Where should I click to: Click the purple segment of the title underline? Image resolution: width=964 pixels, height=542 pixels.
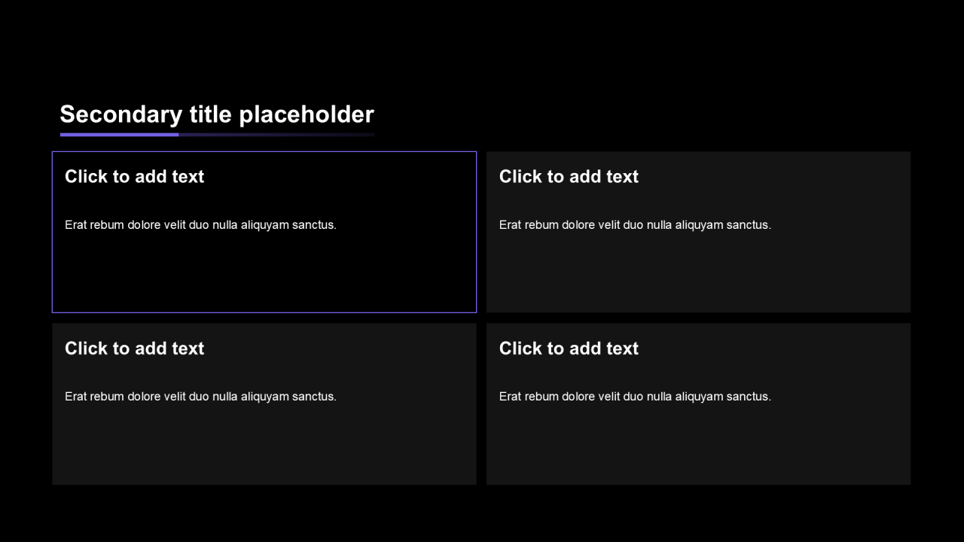pos(119,135)
